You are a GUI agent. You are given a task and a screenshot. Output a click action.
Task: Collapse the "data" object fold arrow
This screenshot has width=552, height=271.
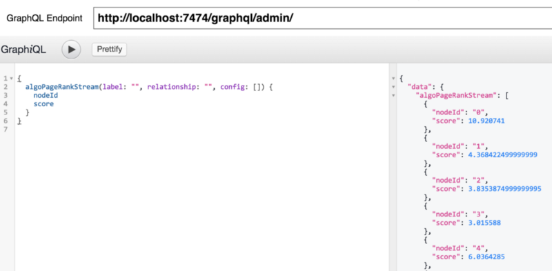393,87
